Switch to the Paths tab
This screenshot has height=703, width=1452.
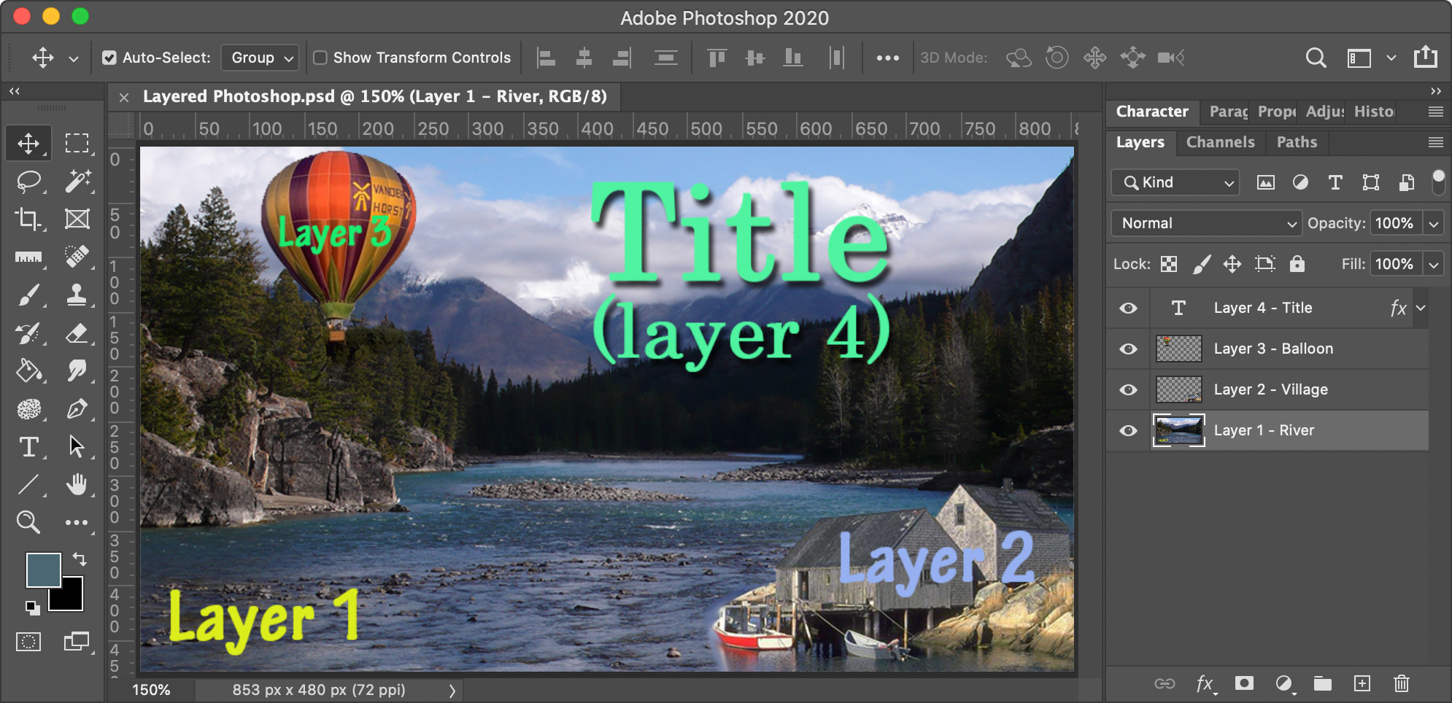click(x=1297, y=142)
